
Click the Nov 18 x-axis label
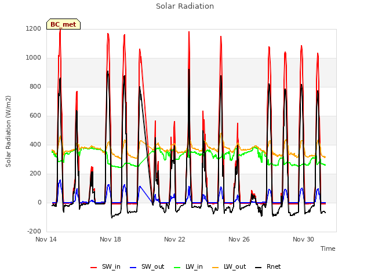(x=110, y=239)
